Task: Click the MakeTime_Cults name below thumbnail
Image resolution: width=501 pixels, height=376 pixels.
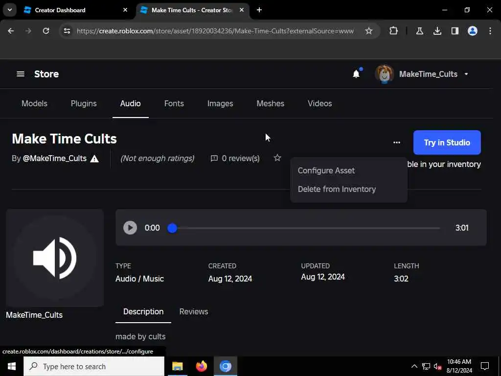Action: tap(34, 315)
